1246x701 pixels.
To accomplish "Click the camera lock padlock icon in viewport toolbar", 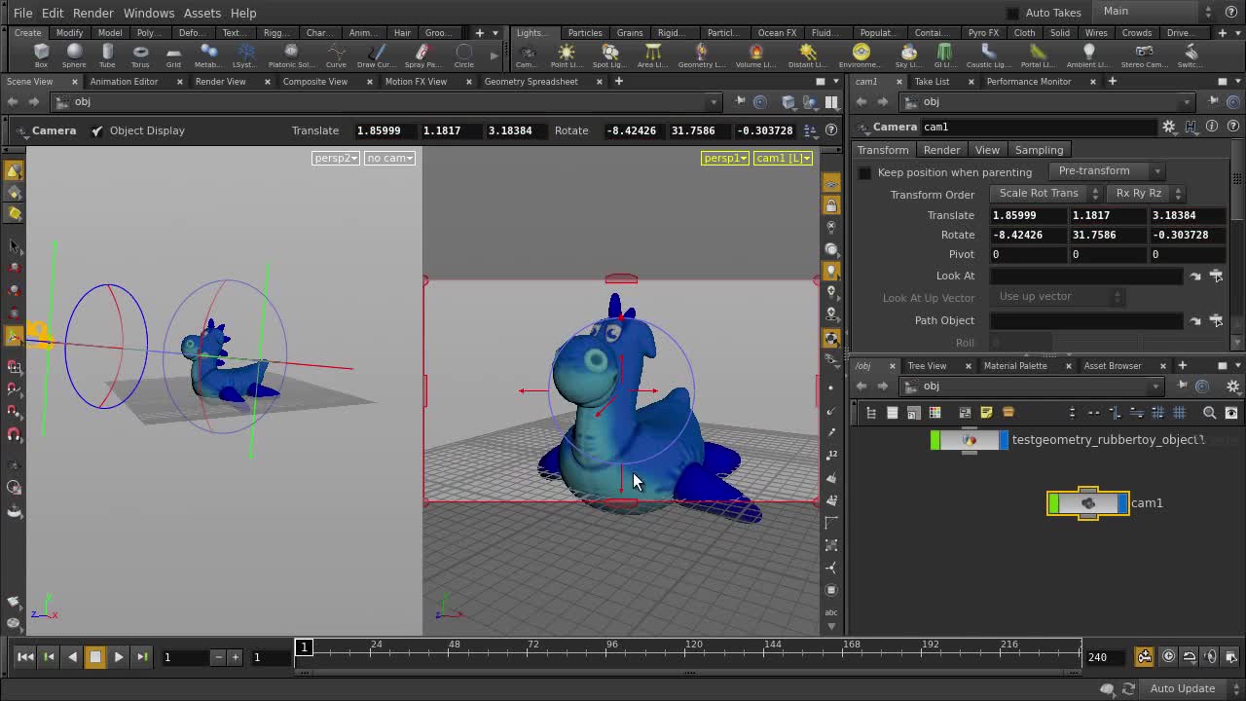I will coord(831,205).
